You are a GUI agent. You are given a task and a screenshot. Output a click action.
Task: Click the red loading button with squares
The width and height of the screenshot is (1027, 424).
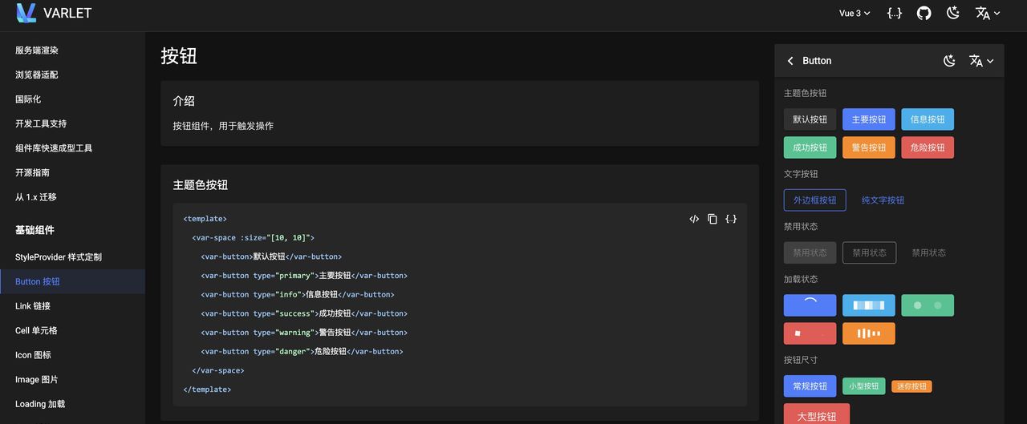coord(810,333)
